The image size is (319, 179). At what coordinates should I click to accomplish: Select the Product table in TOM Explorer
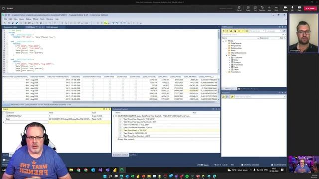pyautogui.click(x=237, y=62)
